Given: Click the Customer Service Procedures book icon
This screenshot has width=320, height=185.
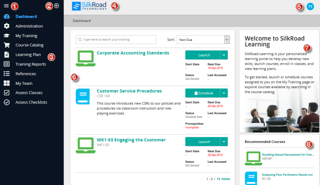Looking at the screenshot, I should 83,96.
